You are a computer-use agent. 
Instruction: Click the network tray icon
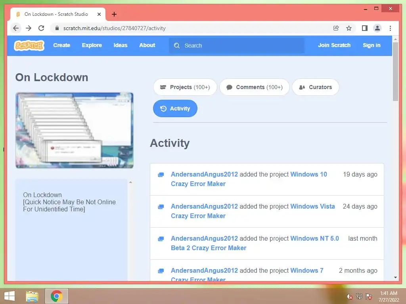(359, 296)
